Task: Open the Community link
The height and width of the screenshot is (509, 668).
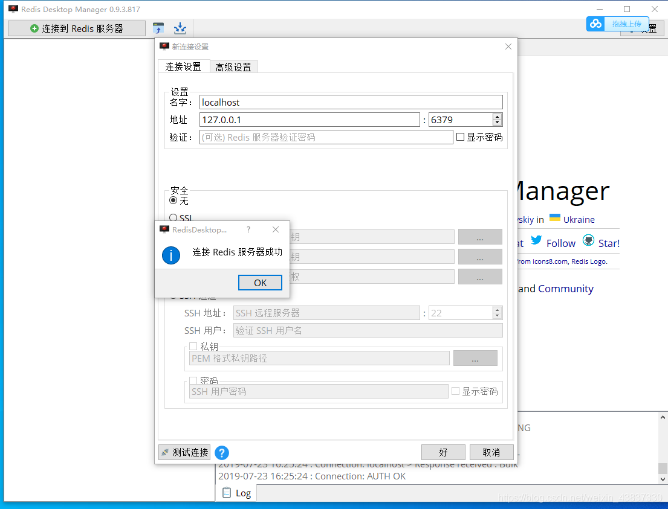Action: tap(566, 289)
